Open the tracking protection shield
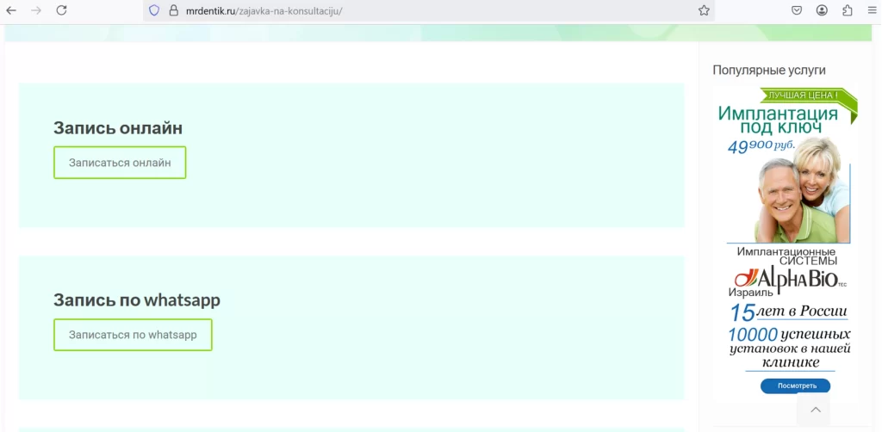This screenshot has width=882, height=432. pyautogui.click(x=154, y=10)
